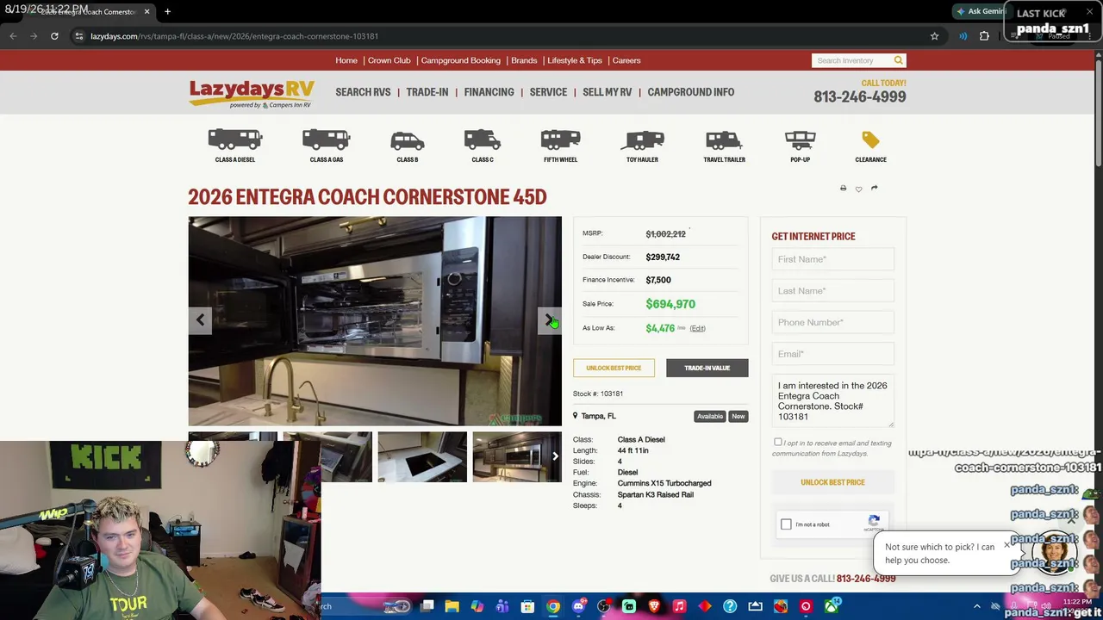Viewport: 1103px width, 620px height.
Task: Open the Careers link
Action: [x=626, y=60]
